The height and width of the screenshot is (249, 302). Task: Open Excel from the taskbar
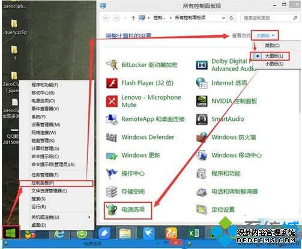193,233
